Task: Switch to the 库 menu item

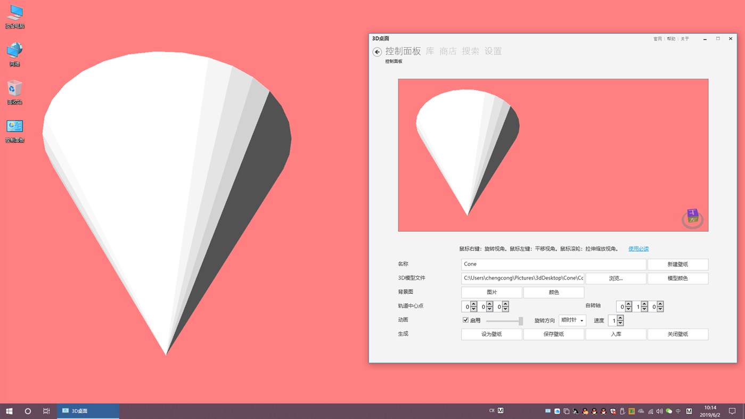Action: tap(429, 51)
